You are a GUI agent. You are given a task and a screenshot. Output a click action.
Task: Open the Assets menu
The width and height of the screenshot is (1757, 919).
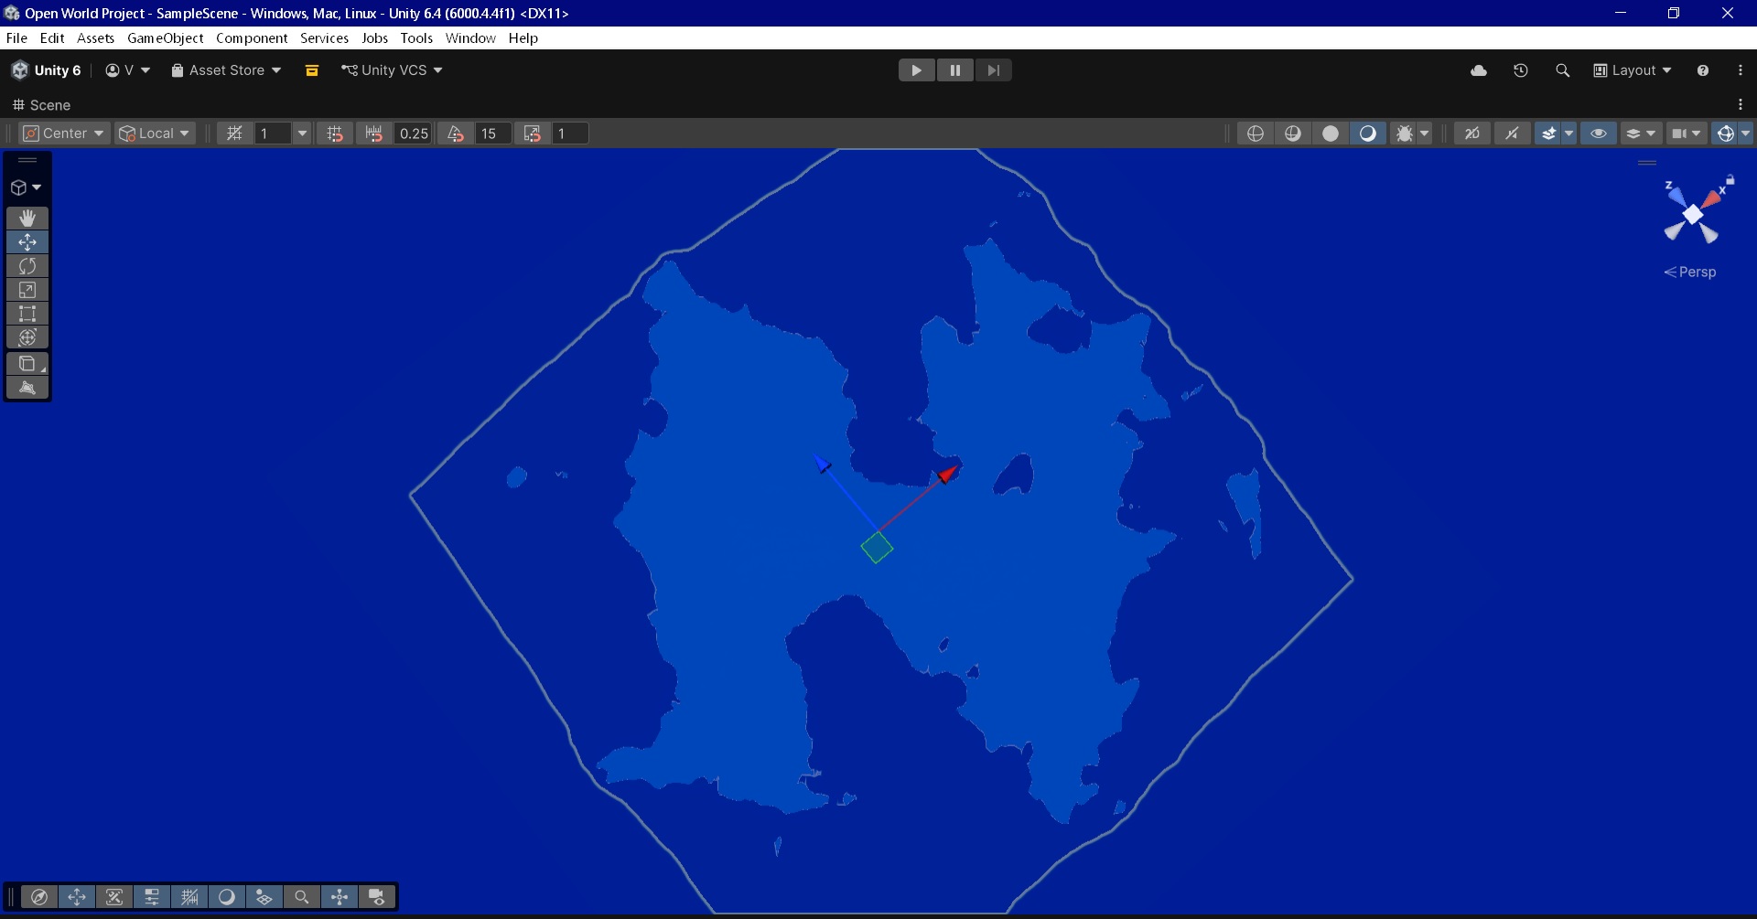[x=95, y=38]
